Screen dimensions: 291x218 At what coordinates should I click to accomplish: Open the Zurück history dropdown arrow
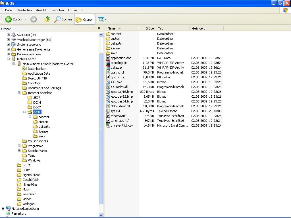pyautogui.click(x=26, y=19)
